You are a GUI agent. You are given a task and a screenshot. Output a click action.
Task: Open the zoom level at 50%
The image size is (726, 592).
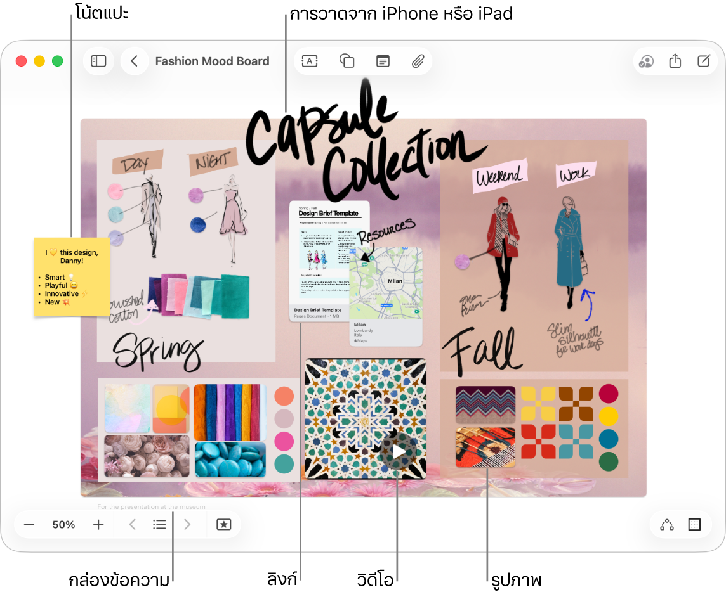(63, 524)
